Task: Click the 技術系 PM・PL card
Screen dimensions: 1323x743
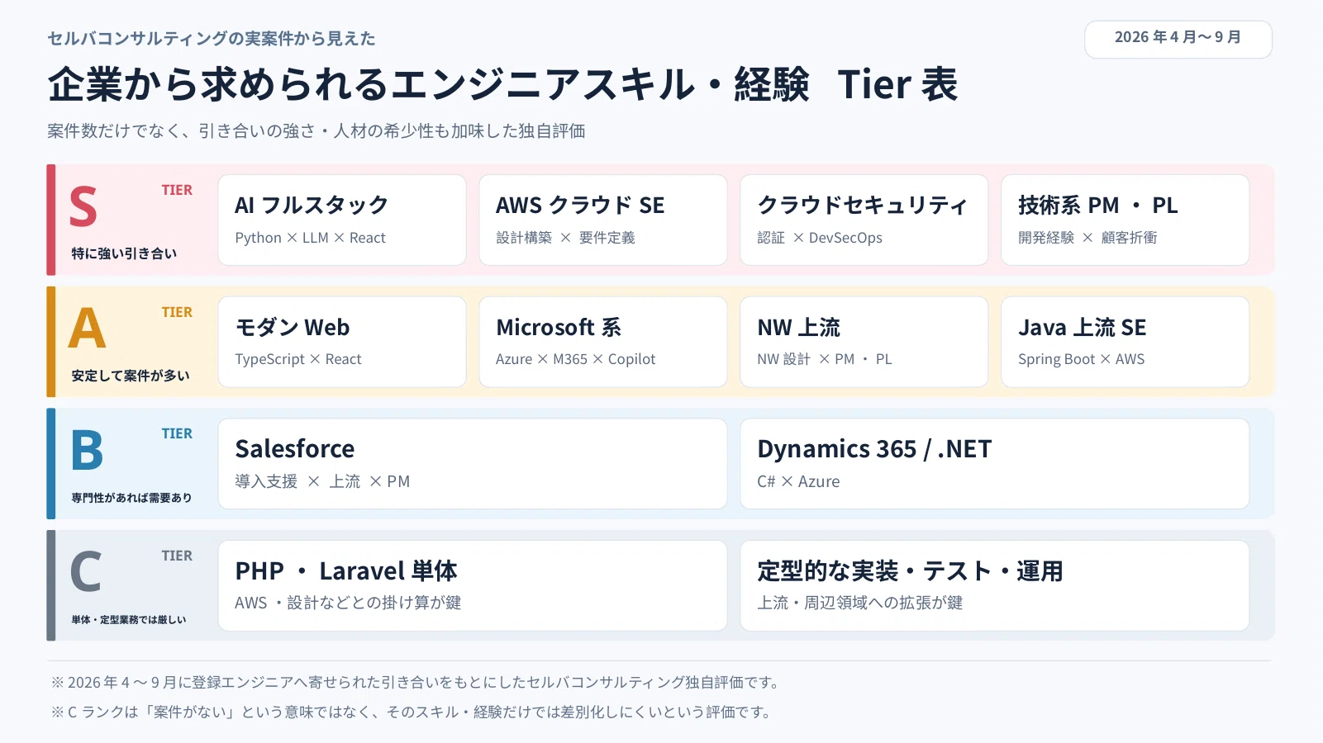Action: pyautogui.click(x=1125, y=220)
